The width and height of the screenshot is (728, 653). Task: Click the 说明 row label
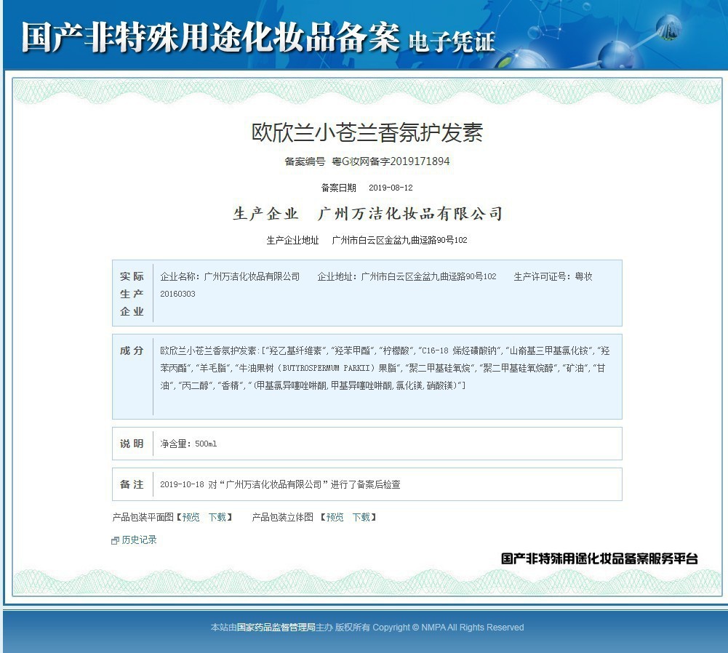[x=132, y=444]
